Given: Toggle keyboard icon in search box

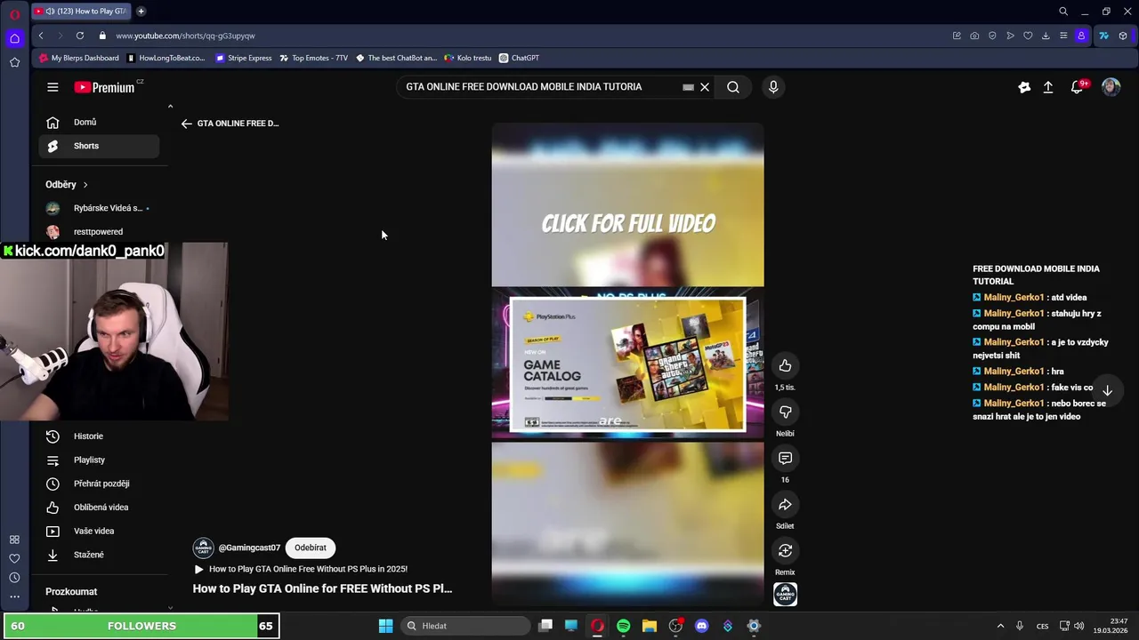Looking at the screenshot, I should coord(688,87).
